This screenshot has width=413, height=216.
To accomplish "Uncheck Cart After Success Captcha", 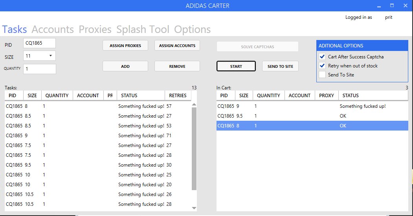I will click(x=322, y=56).
